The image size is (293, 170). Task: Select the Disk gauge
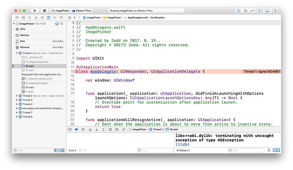tap(39, 41)
